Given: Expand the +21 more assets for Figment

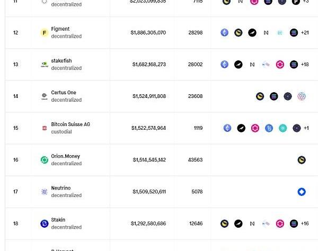Looking at the screenshot, I should coord(305,33).
